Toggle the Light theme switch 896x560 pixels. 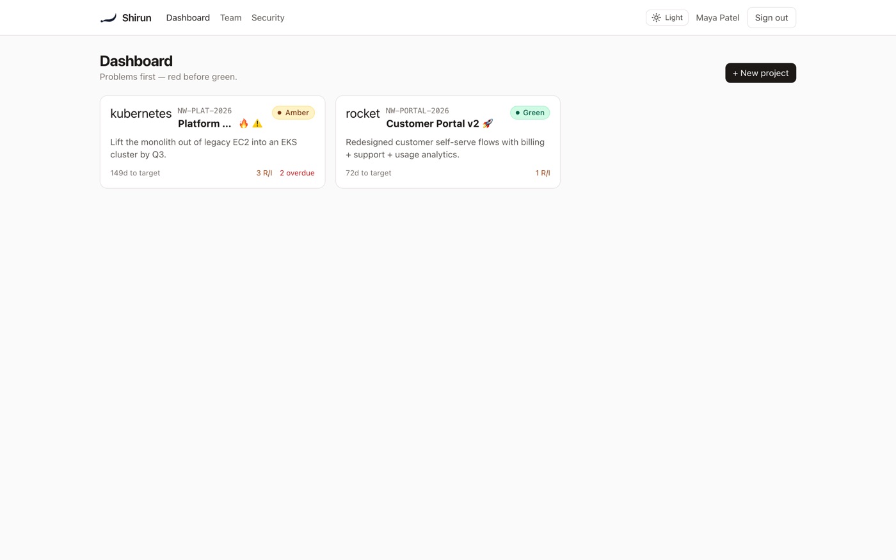tap(667, 18)
